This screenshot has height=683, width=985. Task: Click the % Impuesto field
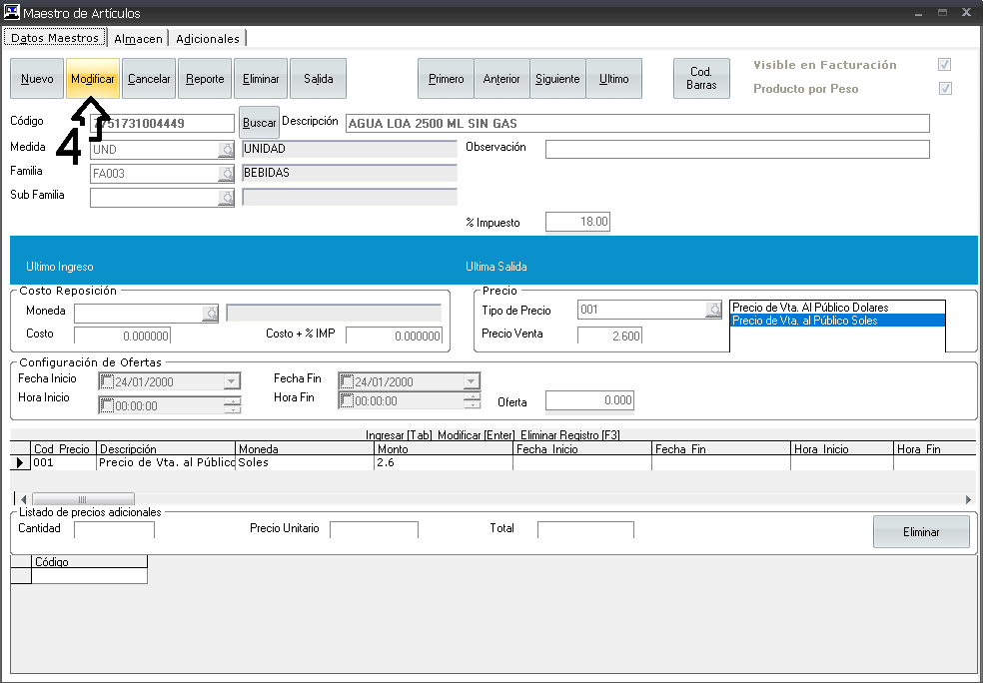pos(577,222)
